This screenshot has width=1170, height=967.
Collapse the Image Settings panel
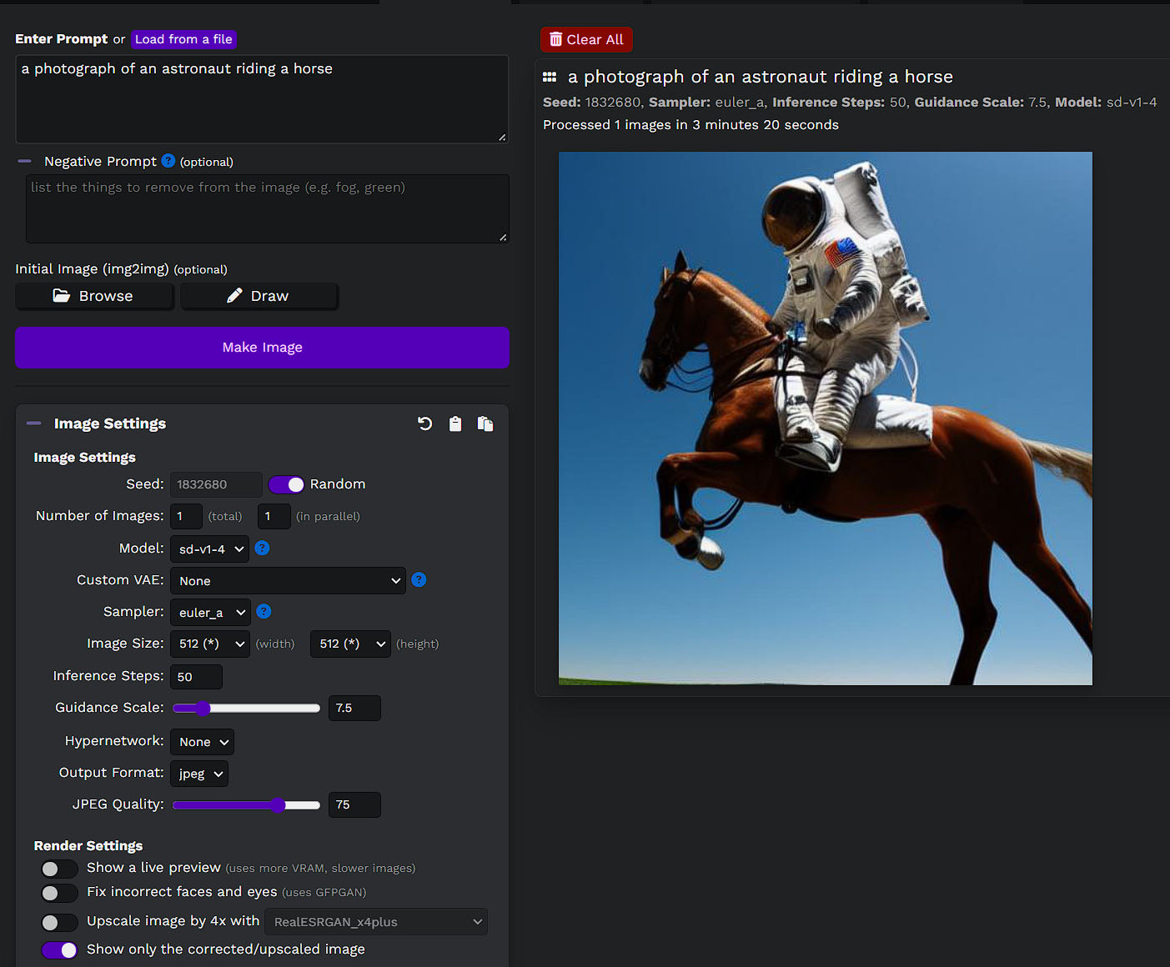(x=33, y=423)
